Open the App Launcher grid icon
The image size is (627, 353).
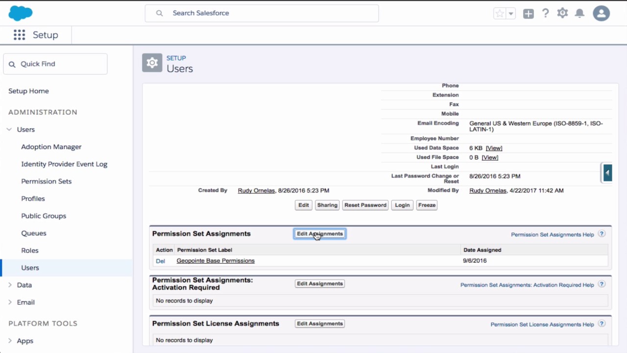19,35
